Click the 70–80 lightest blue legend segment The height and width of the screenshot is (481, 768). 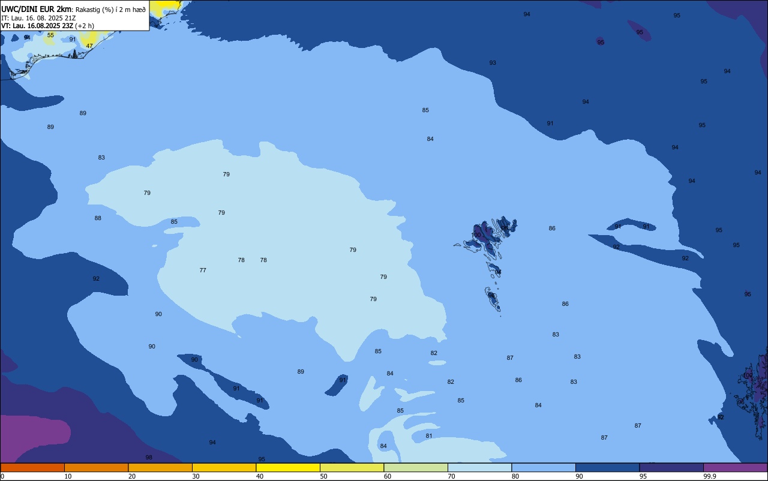pyautogui.click(x=479, y=467)
